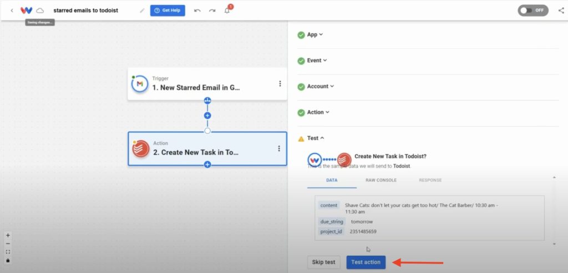The width and height of the screenshot is (568, 273).
Task: Lock the canvas with padlock icon
Action: 8,260
